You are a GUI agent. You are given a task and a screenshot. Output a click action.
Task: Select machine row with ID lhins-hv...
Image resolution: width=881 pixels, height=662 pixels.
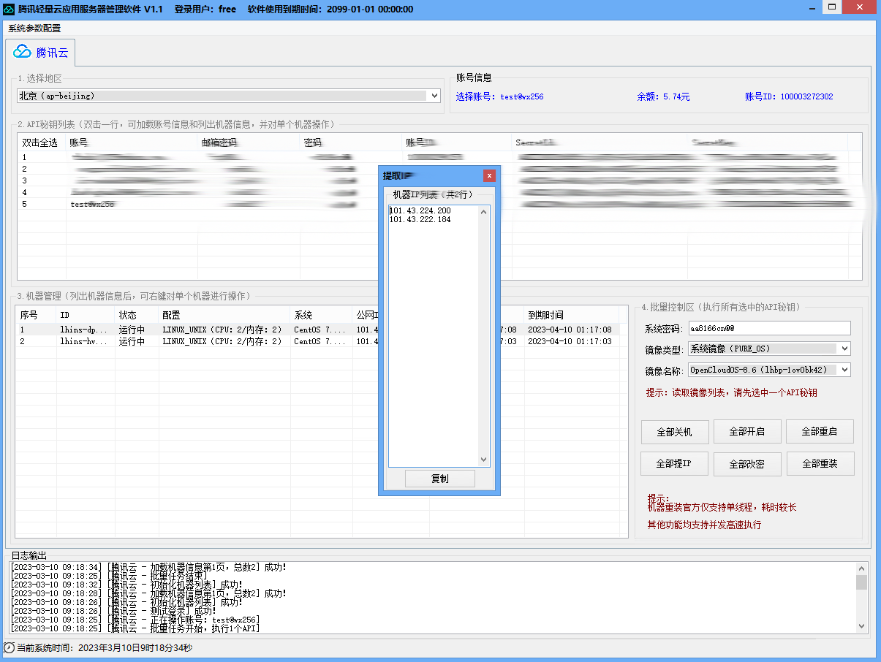click(x=322, y=341)
